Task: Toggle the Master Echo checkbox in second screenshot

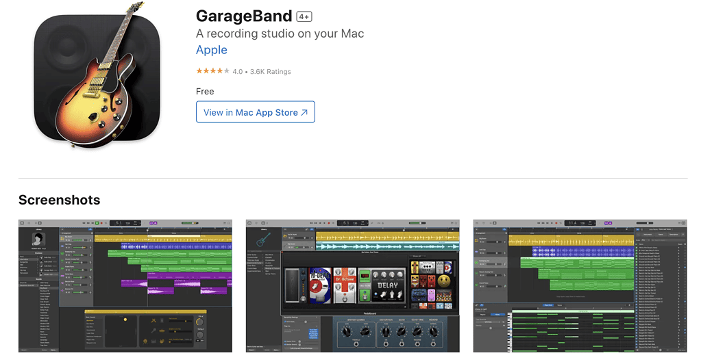Action: (x=285, y=341)
